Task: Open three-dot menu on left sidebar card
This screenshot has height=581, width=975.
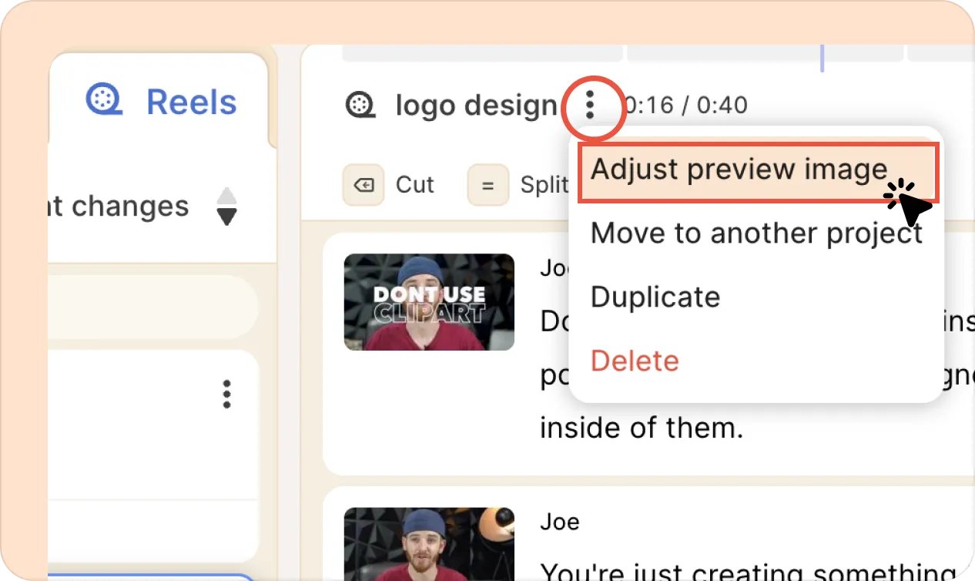Action: tap(226, 394)
